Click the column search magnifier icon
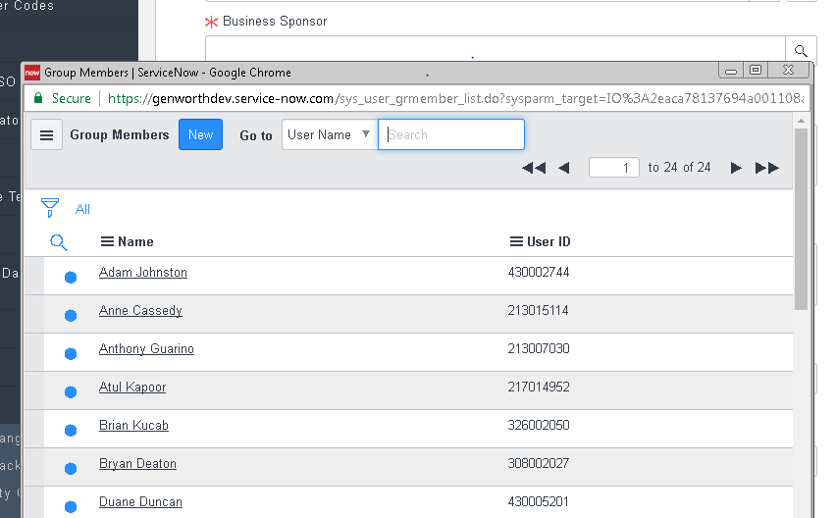 [59, 242]
